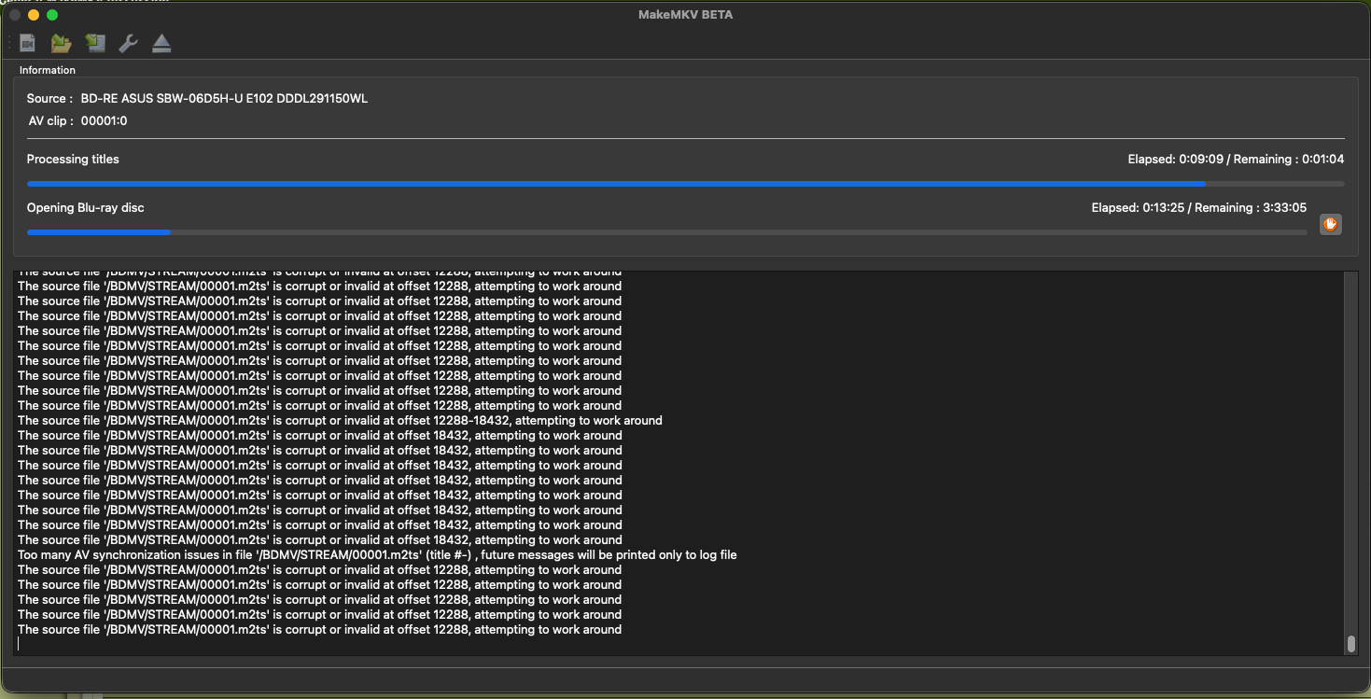This screenshot has width=1371, height=699.
Task: Click the gray close window button
Action: click(x=15, y=15)
